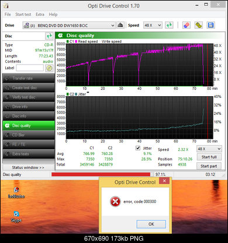This screenshot has height=243, width=228.
Task: Click the error, code 000300 message
Action: point(140,202)
